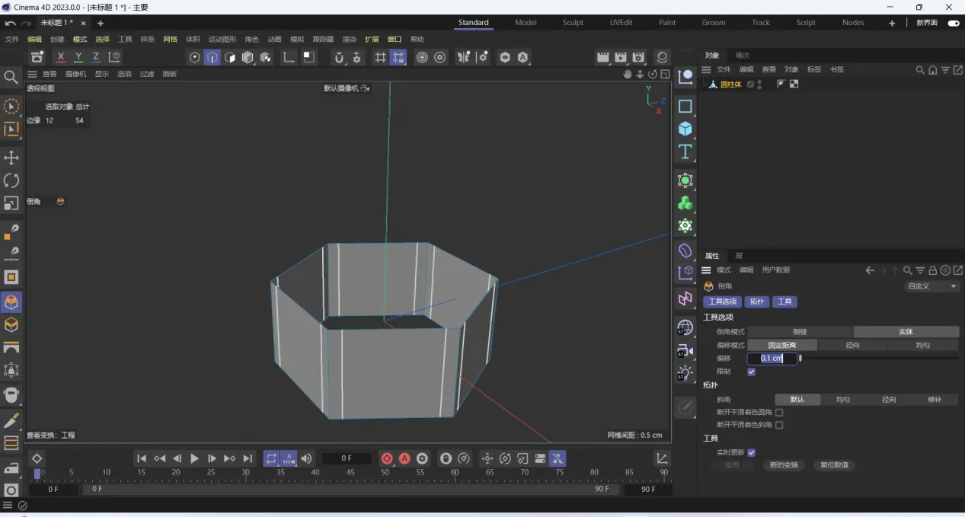
Task: Click the X axis lock icon
Action: tap(61, 57)
